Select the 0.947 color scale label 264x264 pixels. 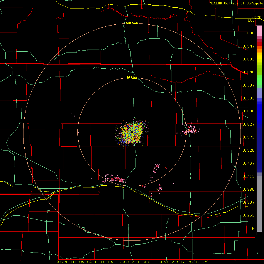[248, 46]
